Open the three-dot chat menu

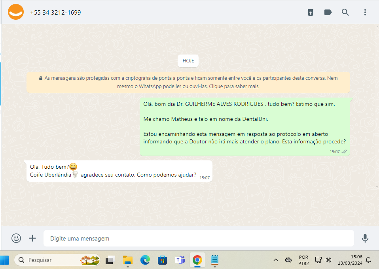pyautogui.click(x=365, y=12)
